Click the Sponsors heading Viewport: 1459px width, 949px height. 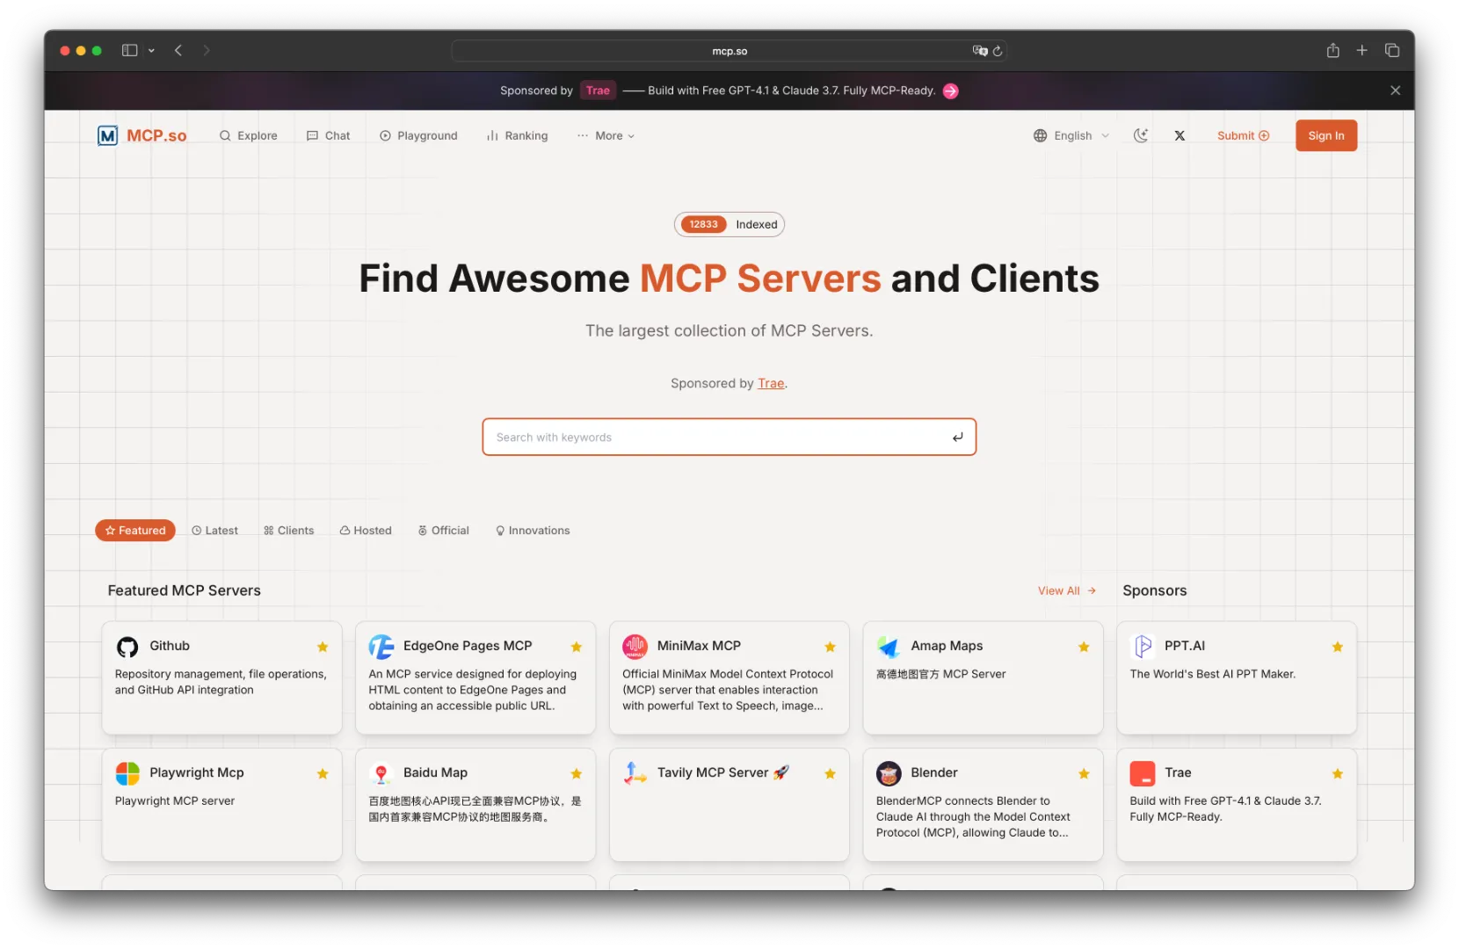pyautogui.click(x=1154, y=590)
